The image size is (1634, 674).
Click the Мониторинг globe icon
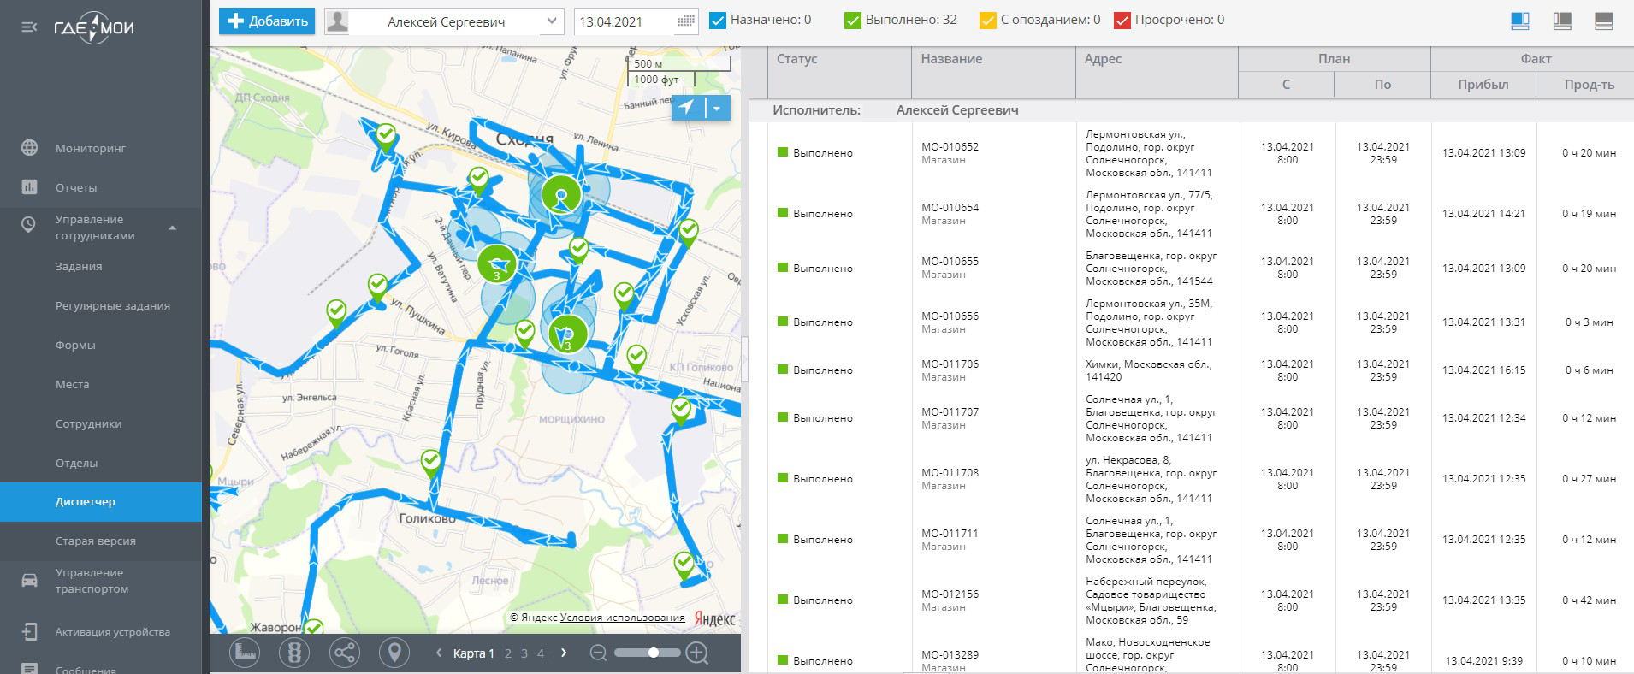(29, 147)
